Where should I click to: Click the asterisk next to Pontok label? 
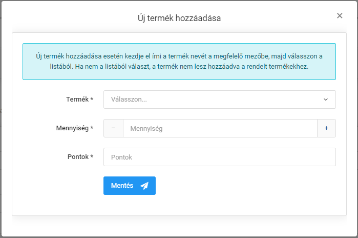(92, 157)
